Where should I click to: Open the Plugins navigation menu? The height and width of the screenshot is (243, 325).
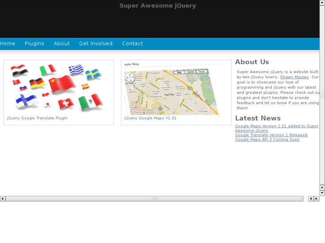[x=34, y=44]
